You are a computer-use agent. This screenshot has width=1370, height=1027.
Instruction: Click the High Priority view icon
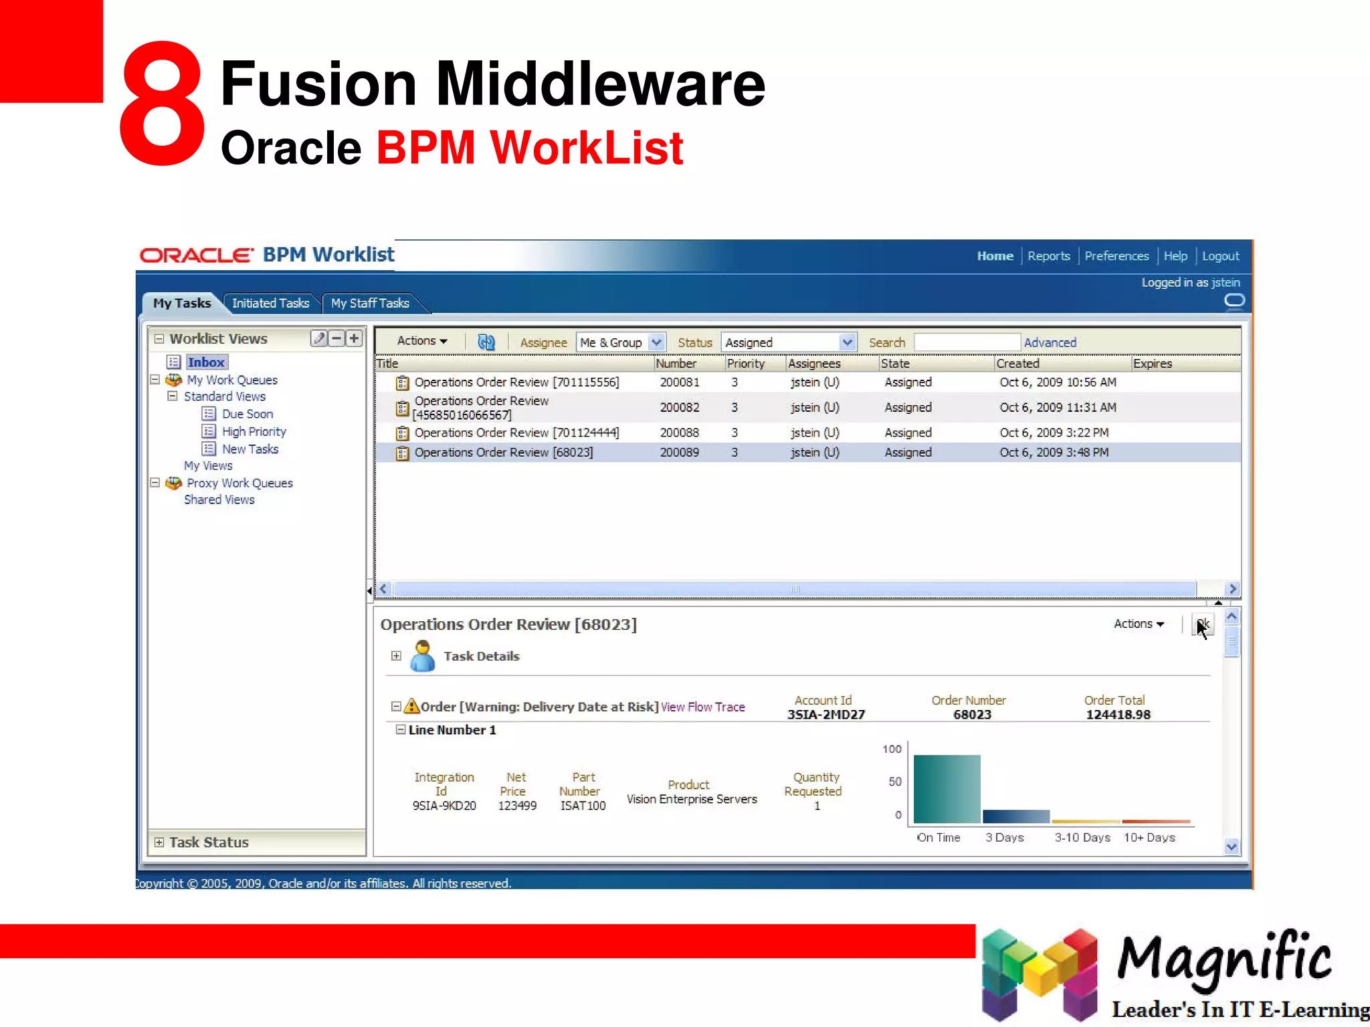(209, 431)
